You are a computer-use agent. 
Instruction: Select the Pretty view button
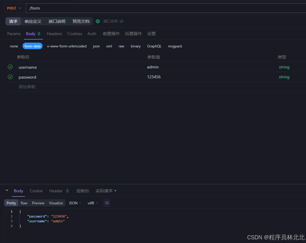point(11,203)
